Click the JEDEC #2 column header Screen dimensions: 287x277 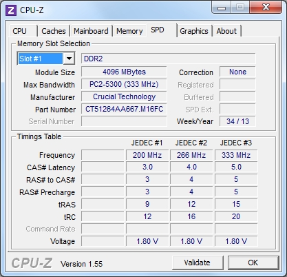point(191,143)
